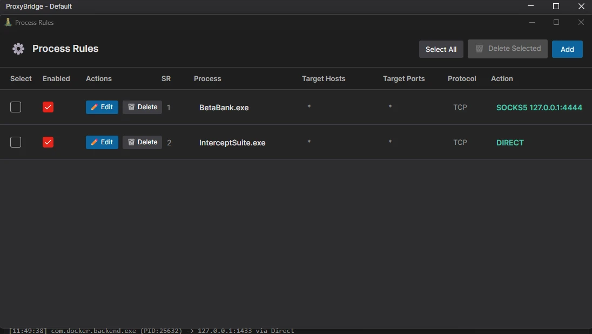Disable the InterceptSuite.exe rule using its Enabled checkbox
The image size is (592, 334).
[x=48, y=142]
